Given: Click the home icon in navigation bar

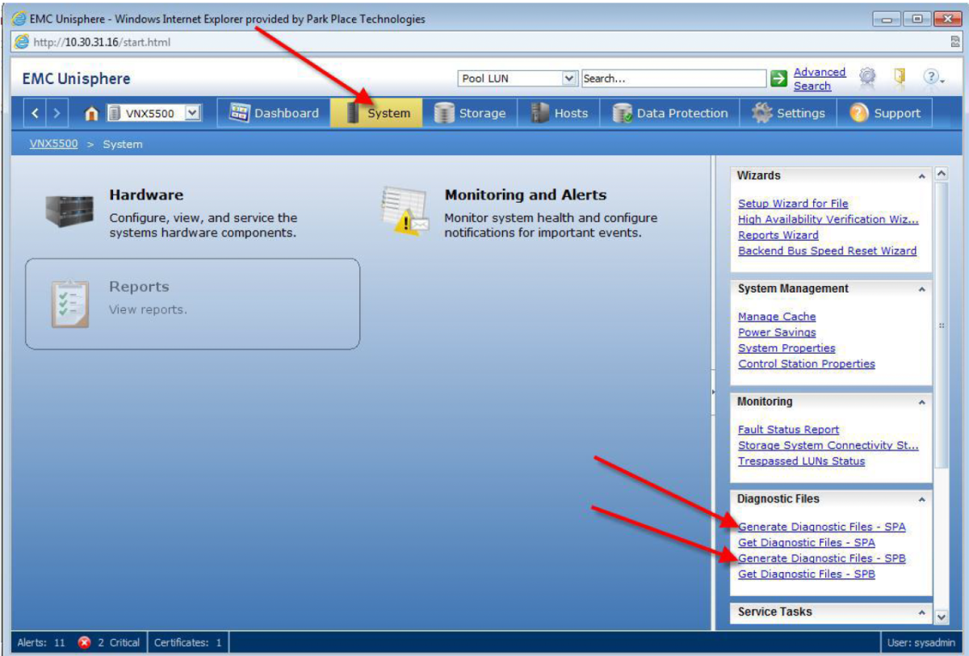Looking at the screenshot, I should pyautogui.click(x=91, y=114).
